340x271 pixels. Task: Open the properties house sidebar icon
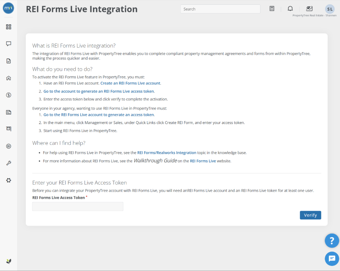click(9, 78)
